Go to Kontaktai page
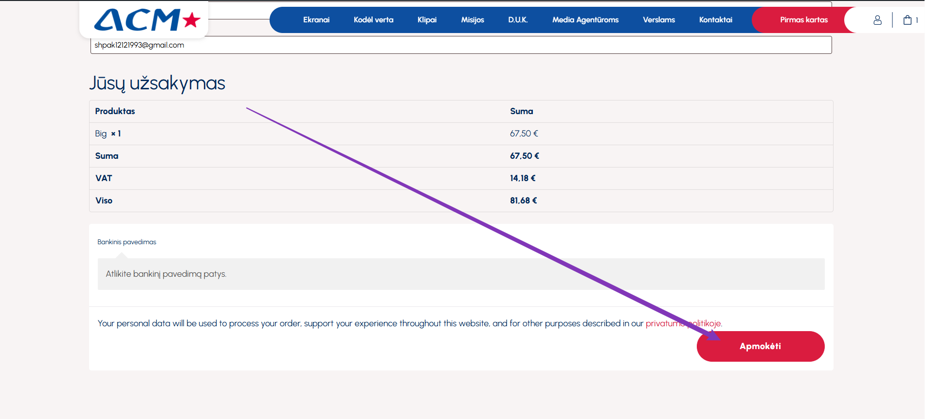The width and height of the screenshot is (925, 419). click(715, 20)
